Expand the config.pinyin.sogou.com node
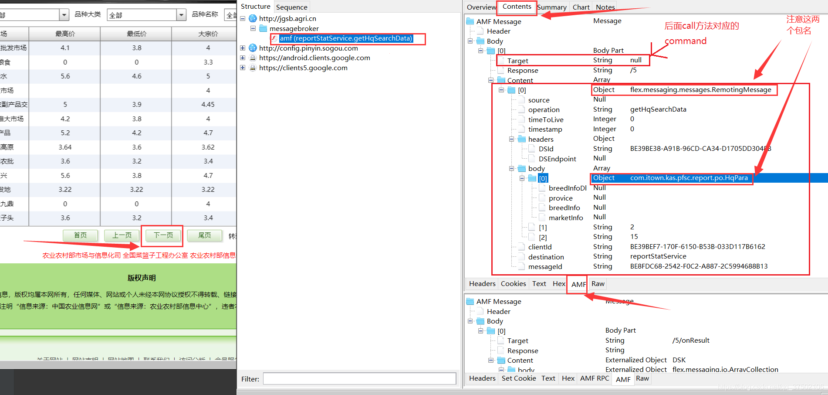This screenshot has height=395, width=828. [243, 48]
